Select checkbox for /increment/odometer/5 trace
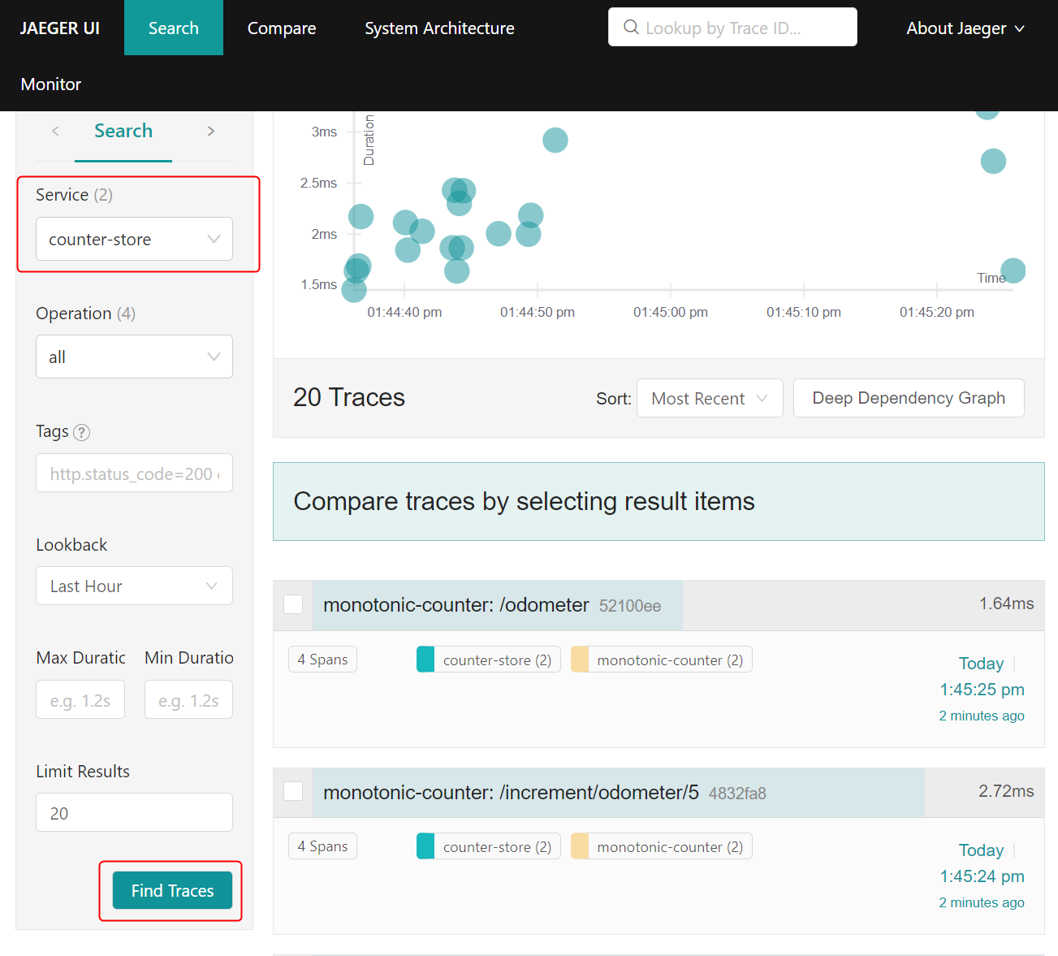Screen dimensions: 1058x956 click(293, 791)
